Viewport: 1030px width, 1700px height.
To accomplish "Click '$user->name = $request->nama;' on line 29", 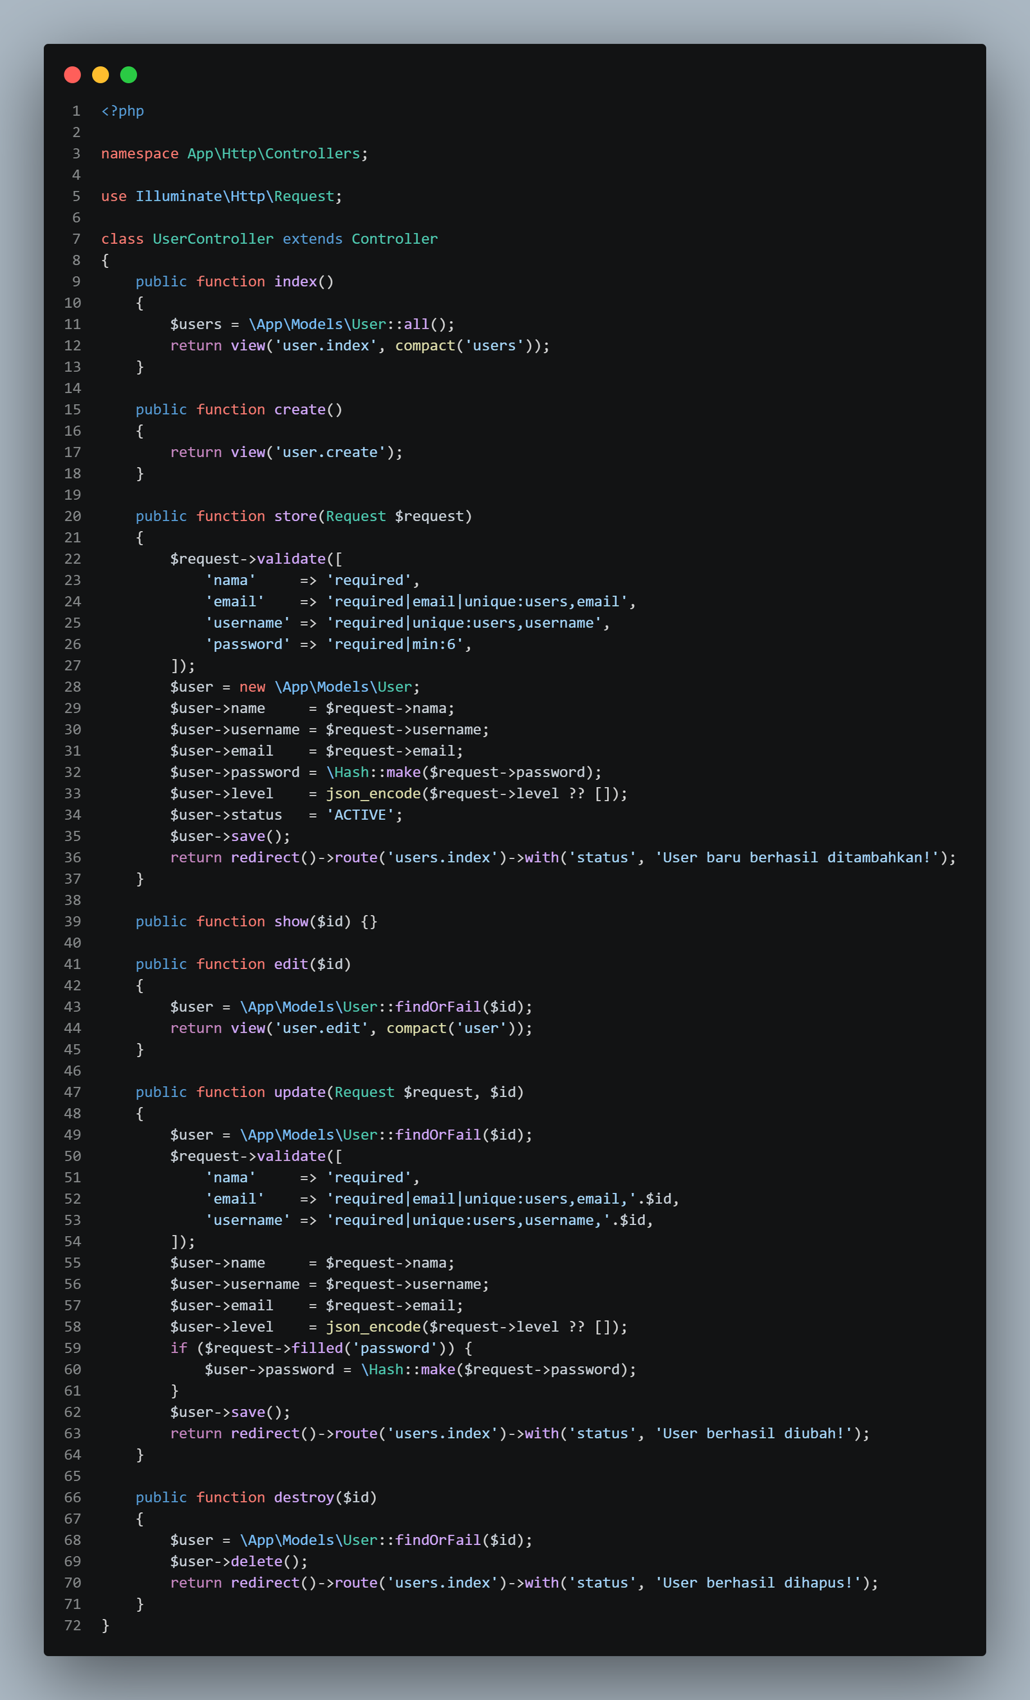I will 313,708.
